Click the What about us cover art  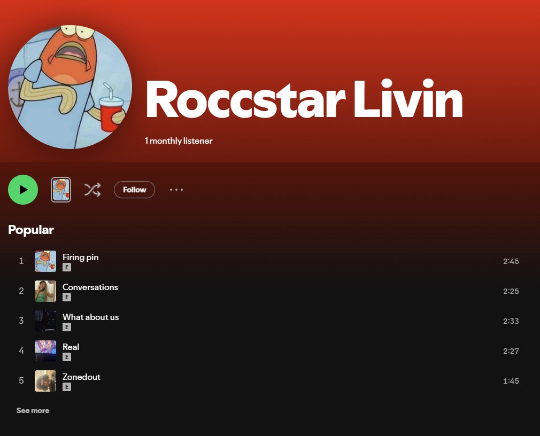tap(45, 321)
